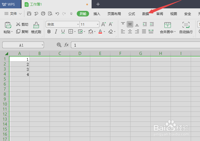Switch to the 页面布局 tab
This screenshot has height=141, width=200.
[x=114, y=14]
